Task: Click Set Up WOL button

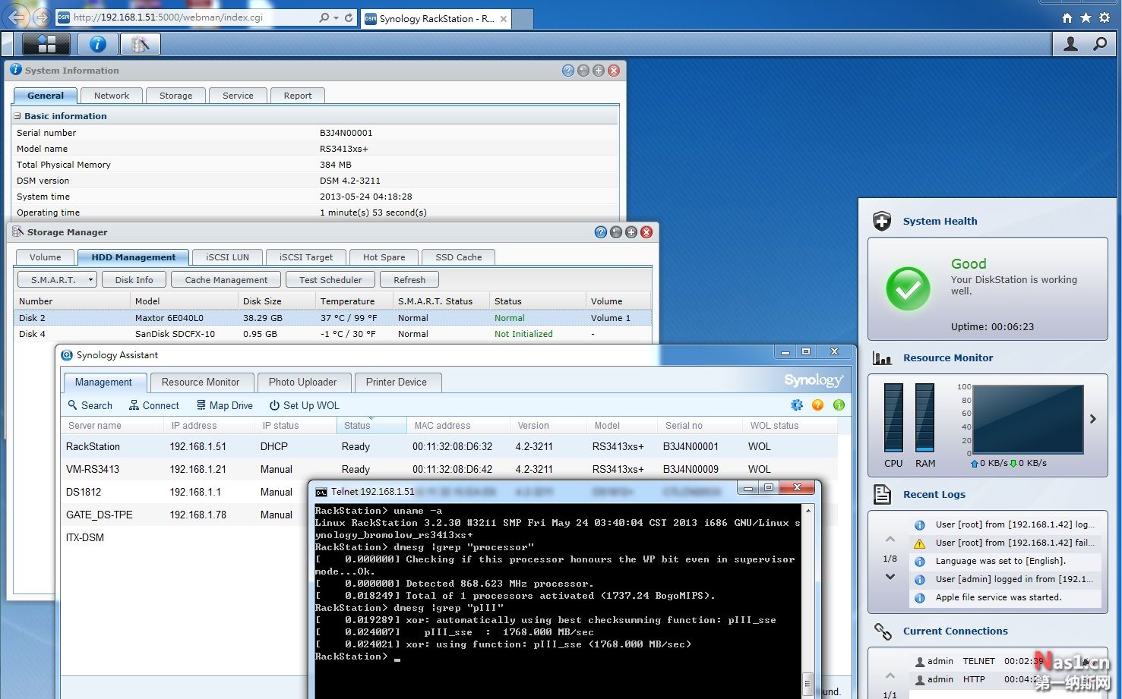Action: (x=305, y=406)
